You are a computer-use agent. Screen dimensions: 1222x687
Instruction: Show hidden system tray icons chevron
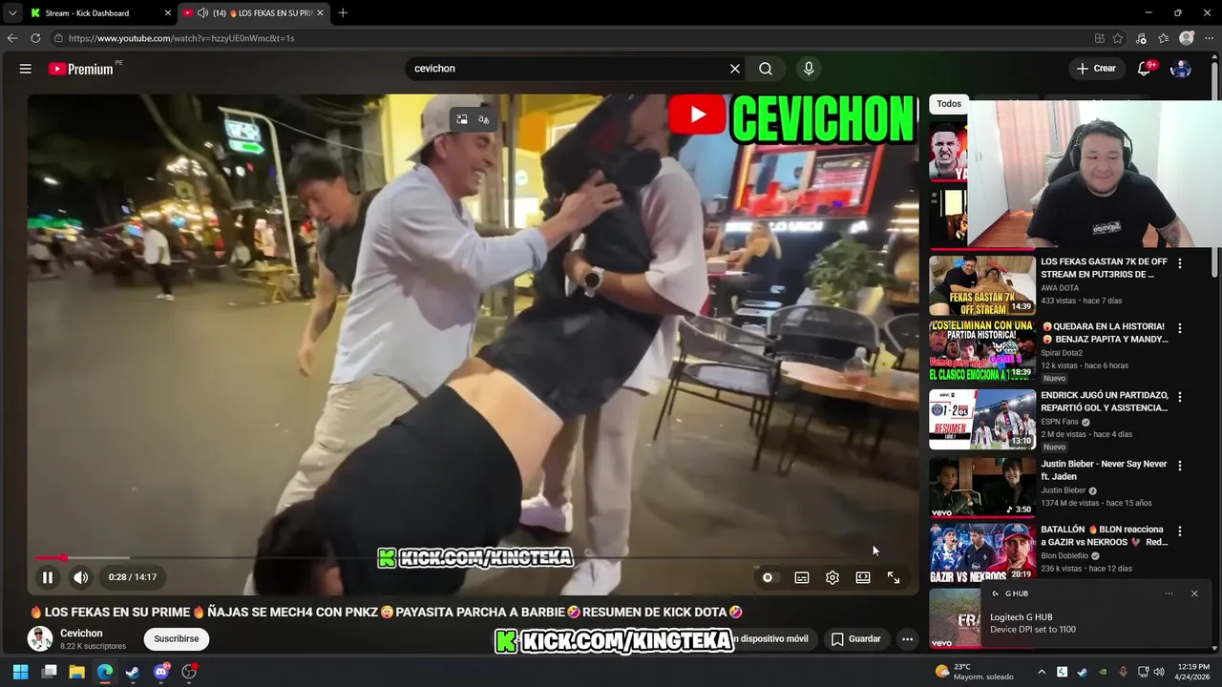click(x=1042, y=672)
